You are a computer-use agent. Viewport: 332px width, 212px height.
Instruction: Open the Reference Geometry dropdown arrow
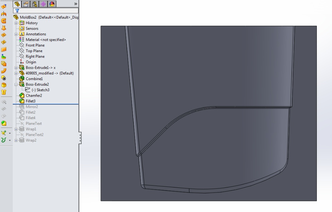coord(10,133)
